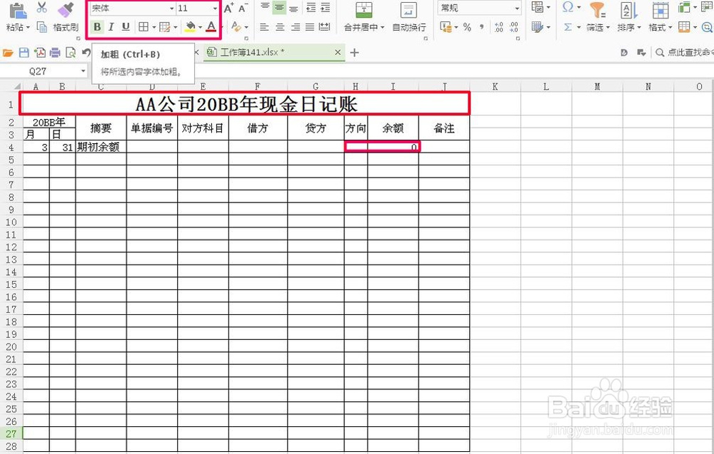Select the Format Painter (格式刷) brush

[66, 10]
